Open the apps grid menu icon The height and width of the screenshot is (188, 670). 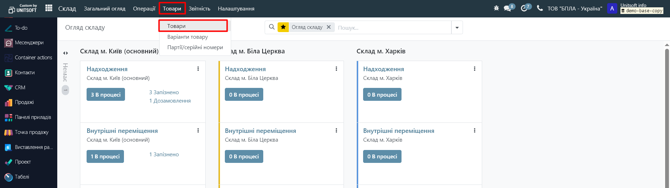click(49, 8)
